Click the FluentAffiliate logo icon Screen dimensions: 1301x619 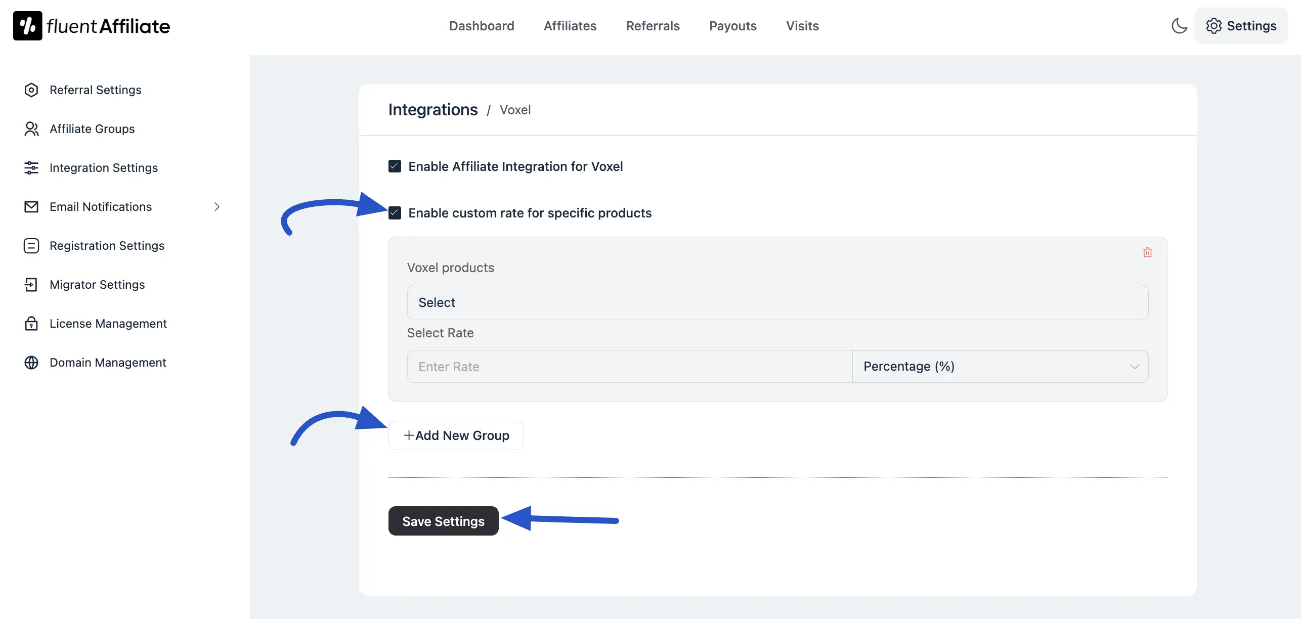[27, 26]
